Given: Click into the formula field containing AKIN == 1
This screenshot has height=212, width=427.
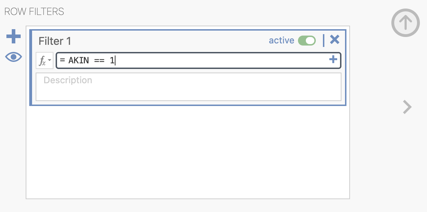Looking at the screenshot, I should [199, 60].
